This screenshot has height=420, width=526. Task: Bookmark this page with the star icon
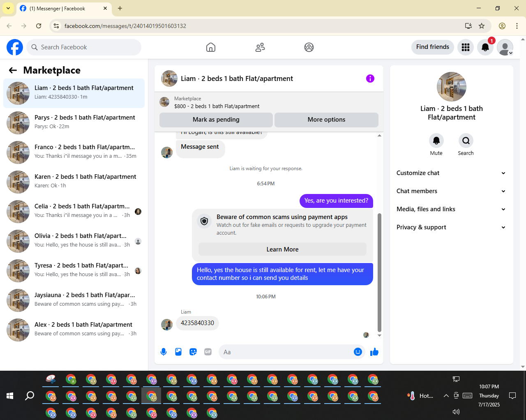coord(482,26)
